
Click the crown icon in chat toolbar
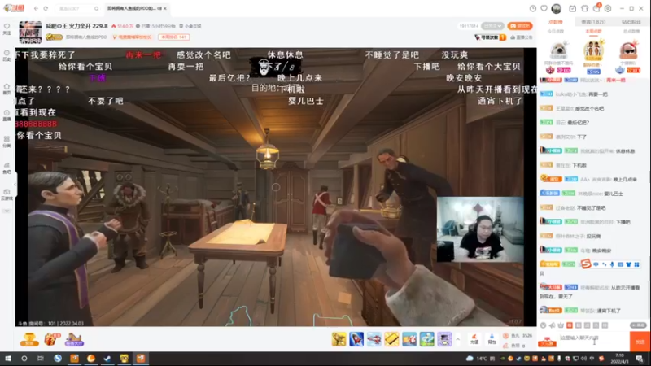pyautogui.click(x=561, y=325)
